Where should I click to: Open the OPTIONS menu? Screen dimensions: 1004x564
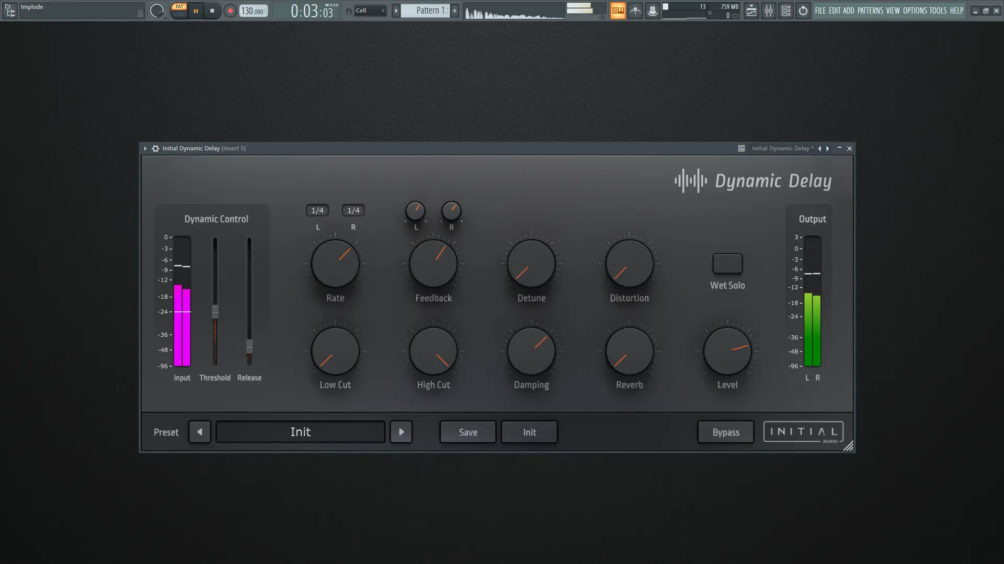point(915,10)
